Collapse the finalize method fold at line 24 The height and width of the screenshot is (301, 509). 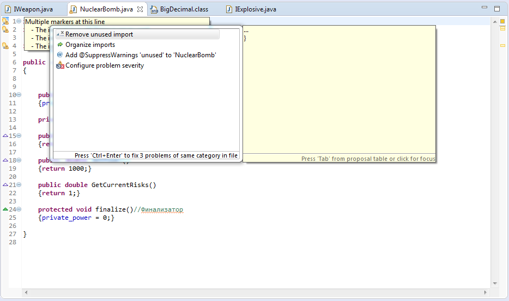(19, 209)
